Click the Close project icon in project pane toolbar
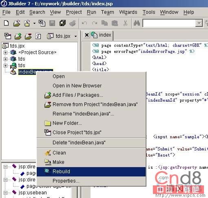The height and width of the screenshot is (198, 208). tap(8, 36)
